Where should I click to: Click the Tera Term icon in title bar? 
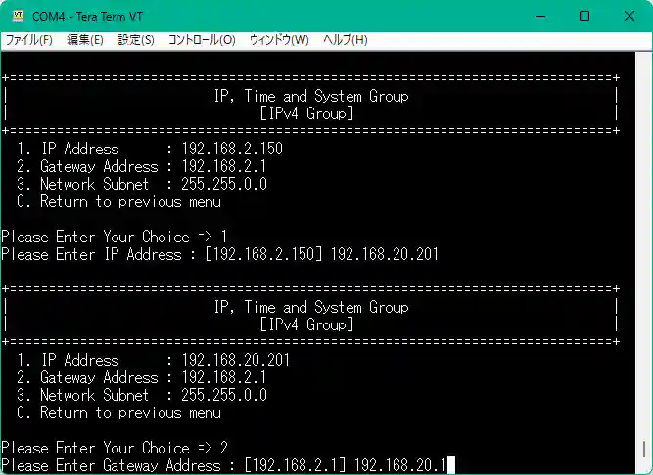15,16
